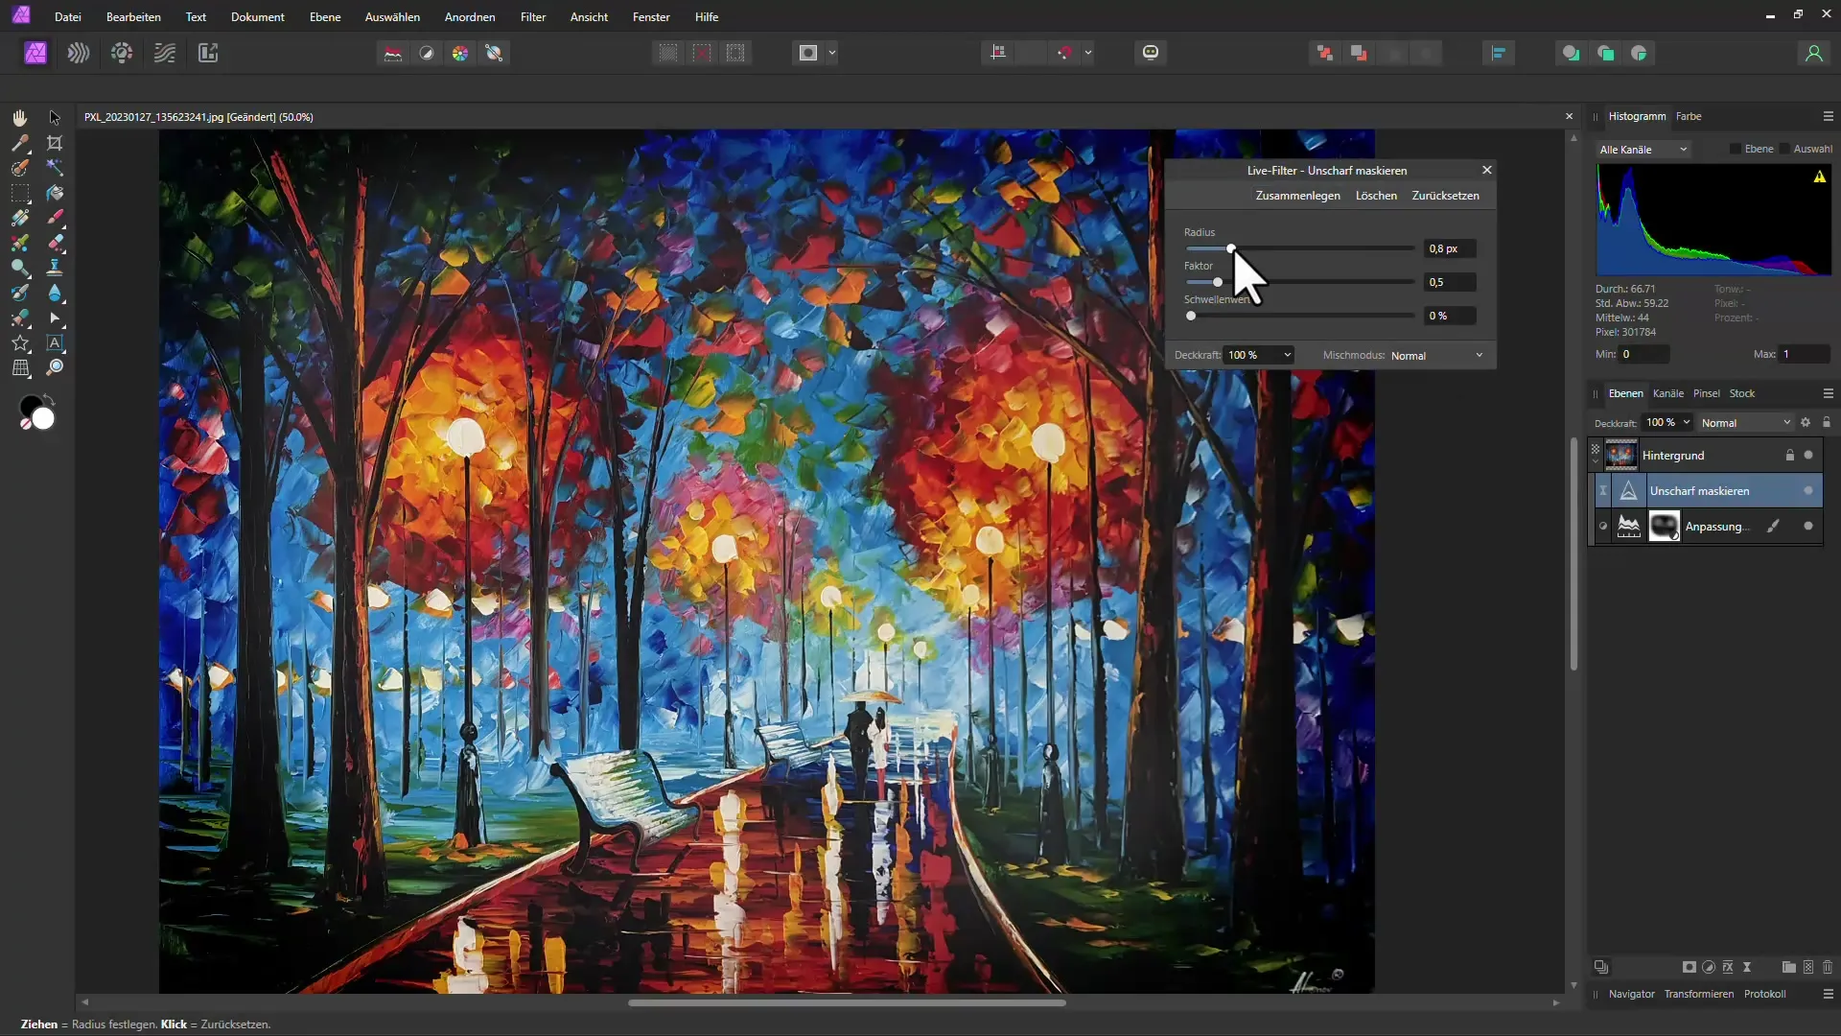Select the Crop tool

(x=55, y=143)
